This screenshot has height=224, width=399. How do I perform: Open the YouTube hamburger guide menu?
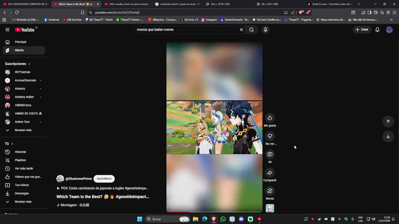point(7,30)
